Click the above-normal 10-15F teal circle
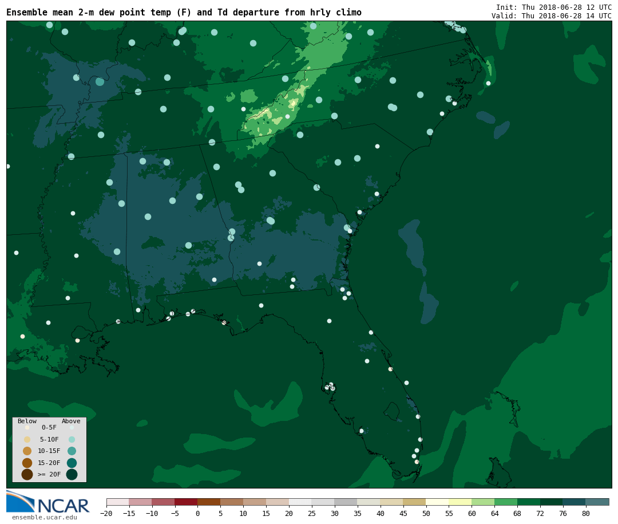 [72, 451]
